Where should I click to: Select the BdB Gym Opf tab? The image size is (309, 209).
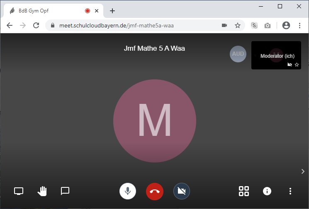click(53, 11)
